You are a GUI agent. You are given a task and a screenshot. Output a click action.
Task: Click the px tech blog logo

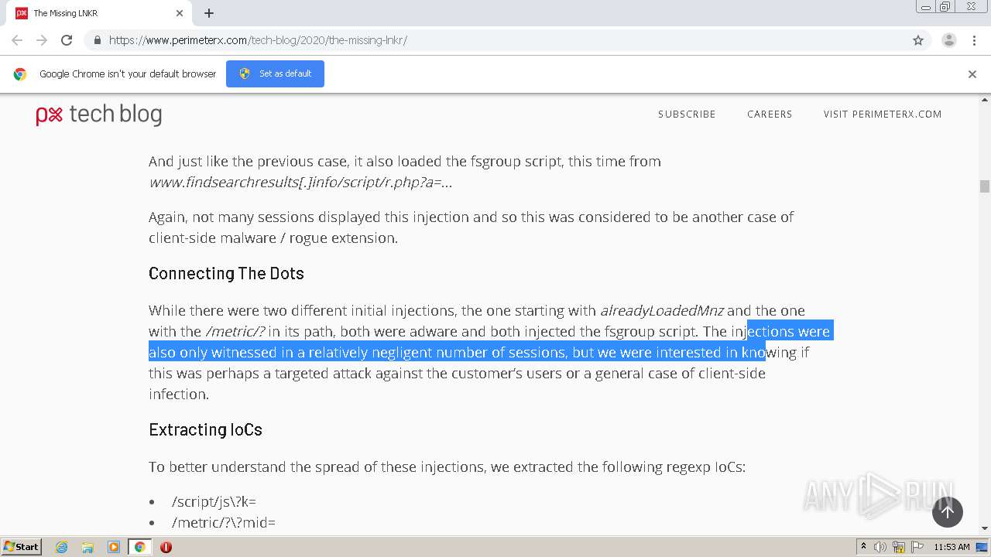pyautogui.click(x=99, y=114)
